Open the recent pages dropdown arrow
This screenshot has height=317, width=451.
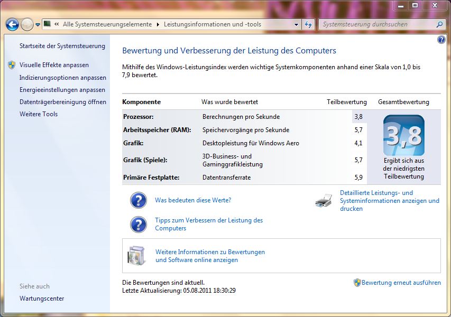38,25
